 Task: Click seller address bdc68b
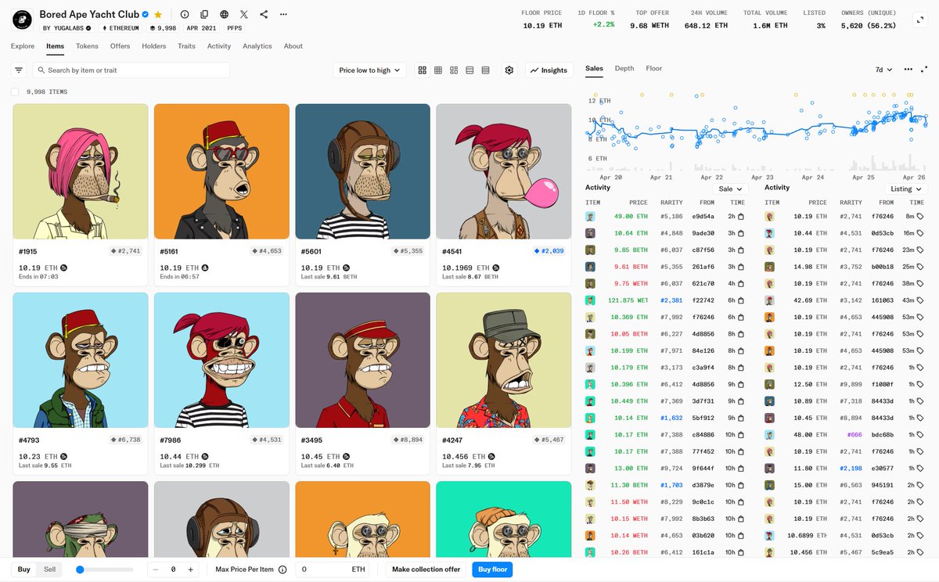(x=883, y=435)
